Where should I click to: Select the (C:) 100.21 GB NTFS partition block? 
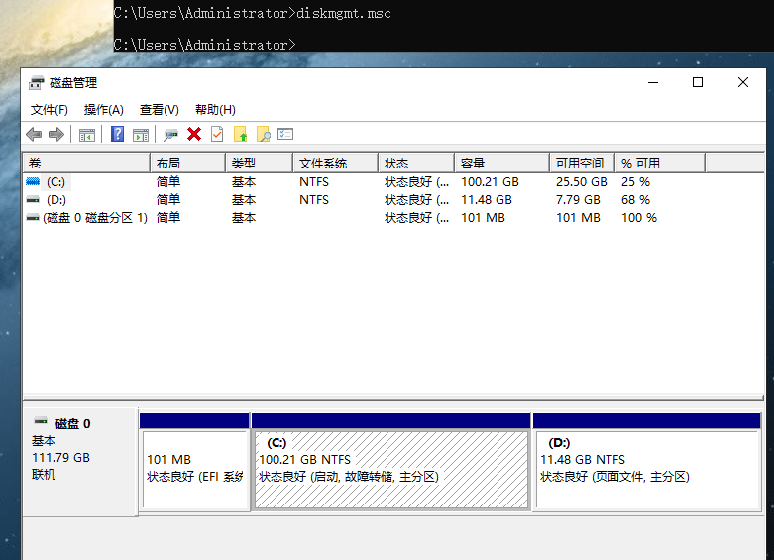point(391,463)
